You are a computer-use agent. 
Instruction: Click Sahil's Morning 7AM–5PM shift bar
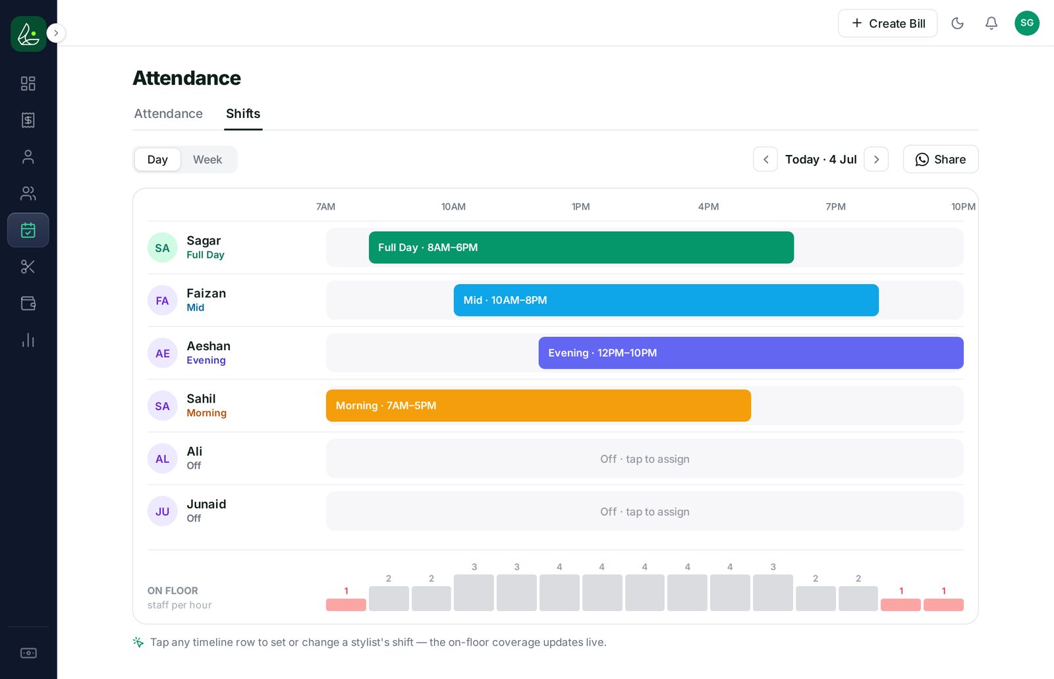click(x=538, y=405)
